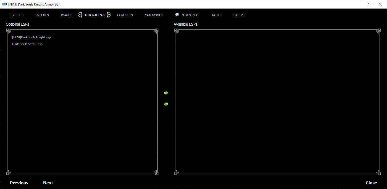
Task: Open the Notes tab
Action: (x=217, y=15)
